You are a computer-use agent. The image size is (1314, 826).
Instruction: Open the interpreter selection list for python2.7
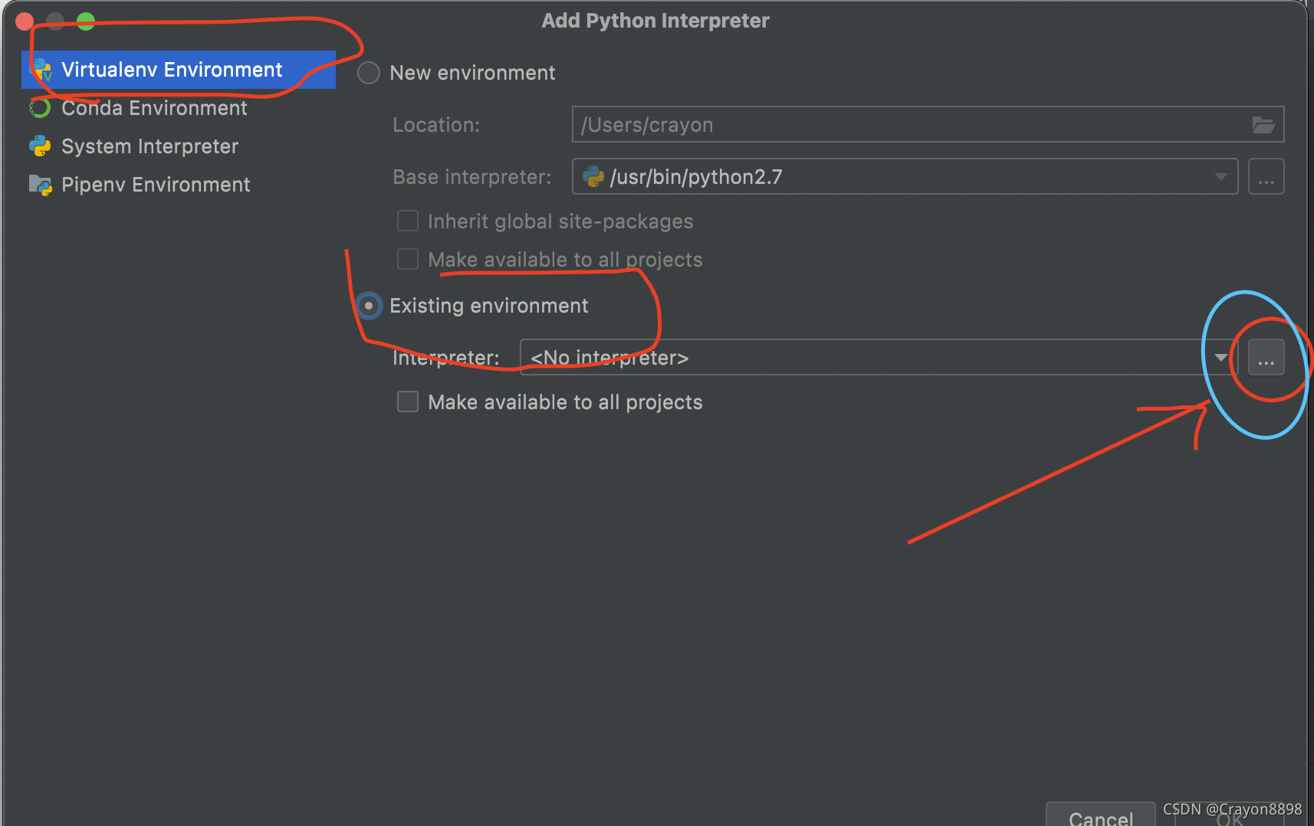point(1220,176)
